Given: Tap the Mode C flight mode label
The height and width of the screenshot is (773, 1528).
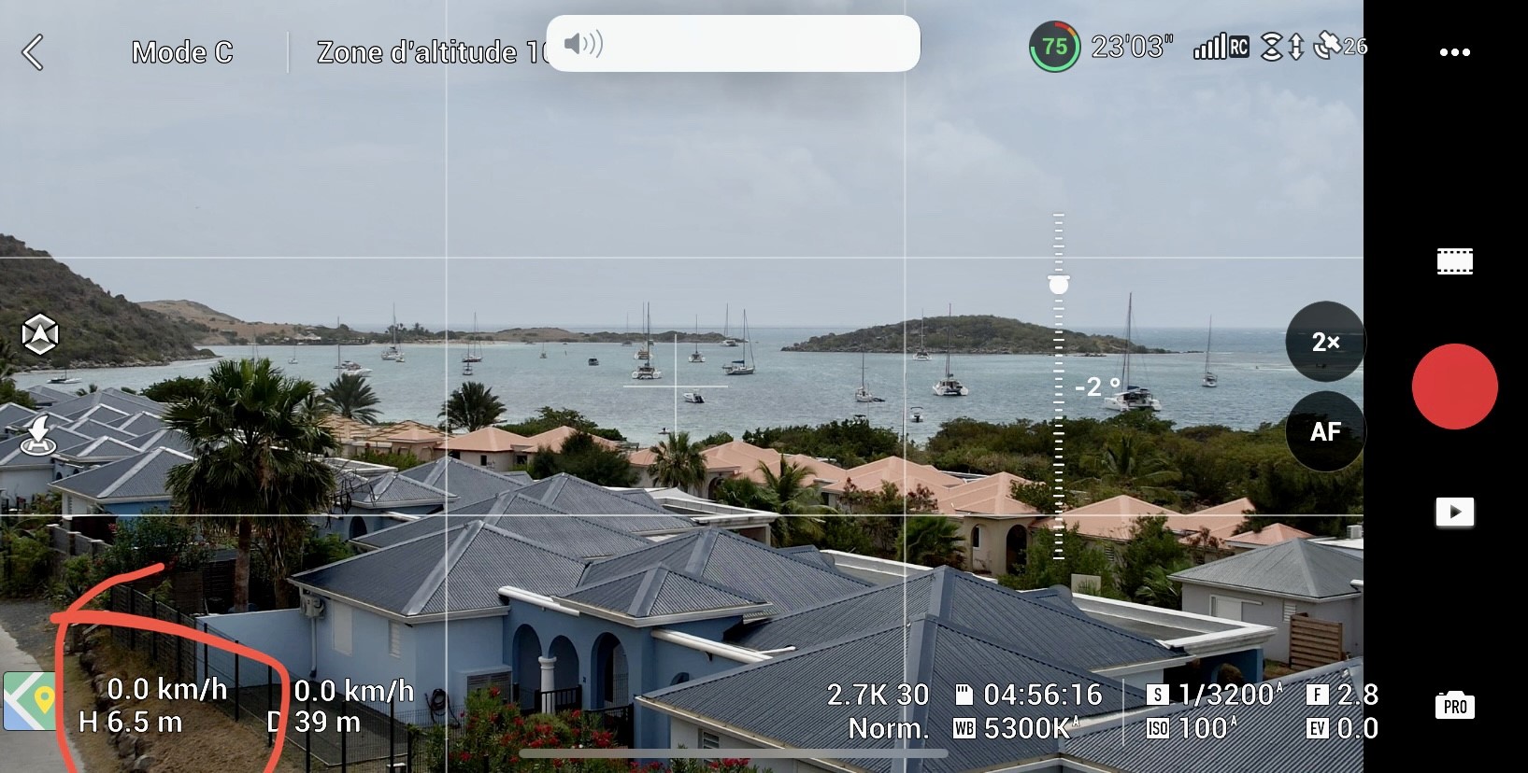Looking at the screenshot, I should 182,52.
